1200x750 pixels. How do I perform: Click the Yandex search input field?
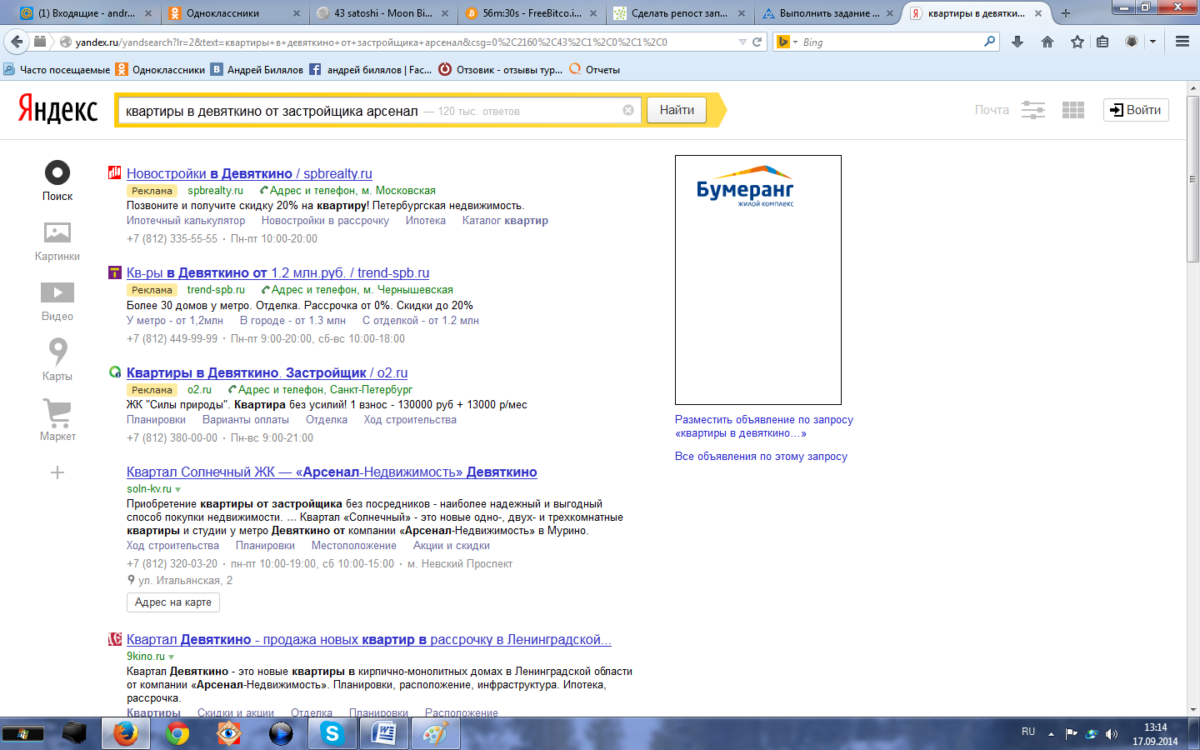[x=379, y=110]
